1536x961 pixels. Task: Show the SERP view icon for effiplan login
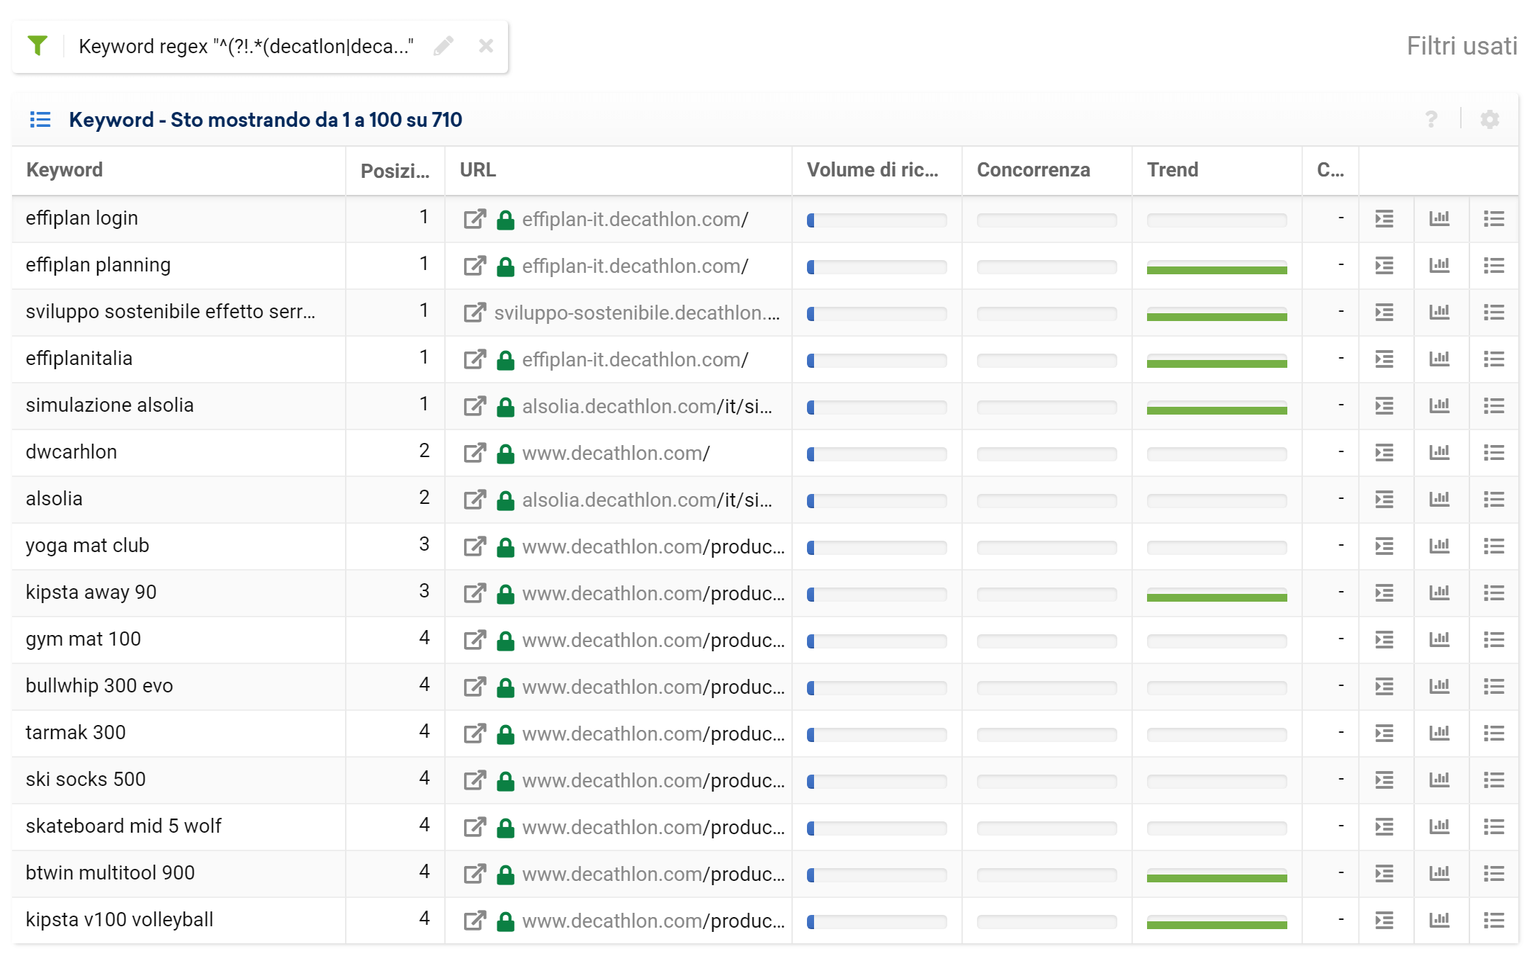1384,219
